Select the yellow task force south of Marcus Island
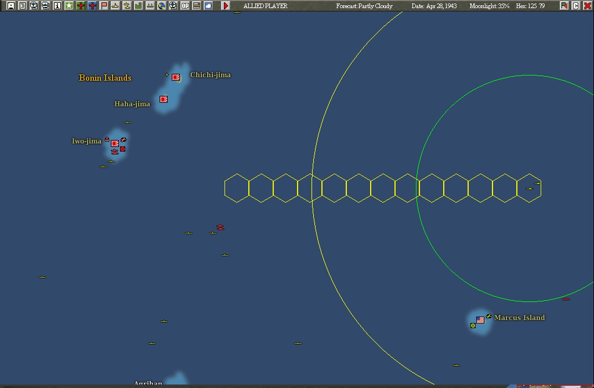 [x=457, y=365]
